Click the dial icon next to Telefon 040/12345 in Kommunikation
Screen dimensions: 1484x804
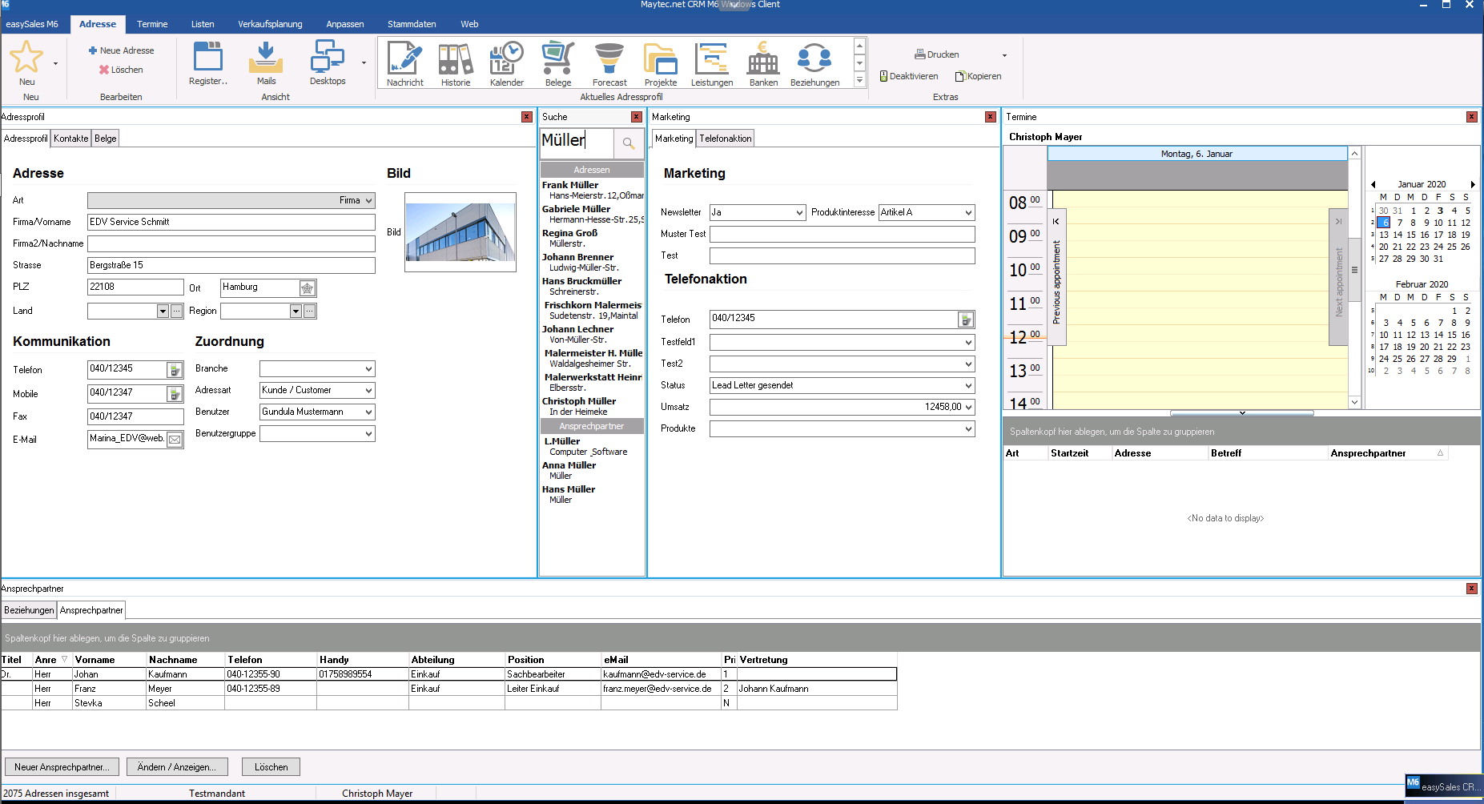tap(175, 370)
